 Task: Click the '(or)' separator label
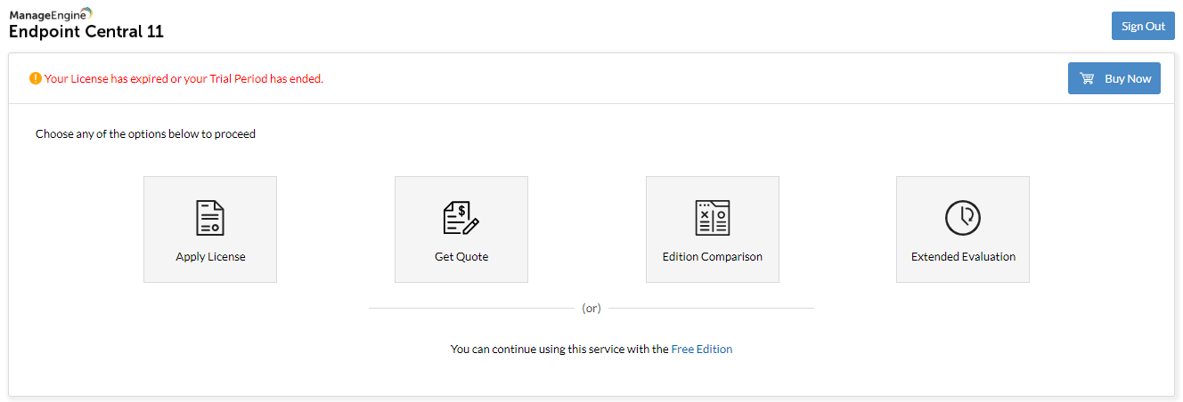[x=591, y=309]
